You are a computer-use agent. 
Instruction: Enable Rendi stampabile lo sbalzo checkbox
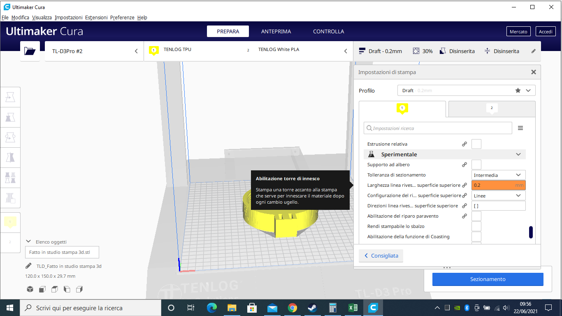pyautogui.click(x=476, y=226)
